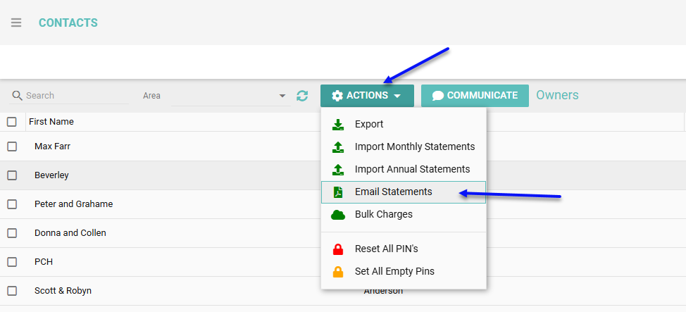Tick the select-all checkbox in header
Image resolution: width=686 pixels, height=312 pixels.
[12, 122]
